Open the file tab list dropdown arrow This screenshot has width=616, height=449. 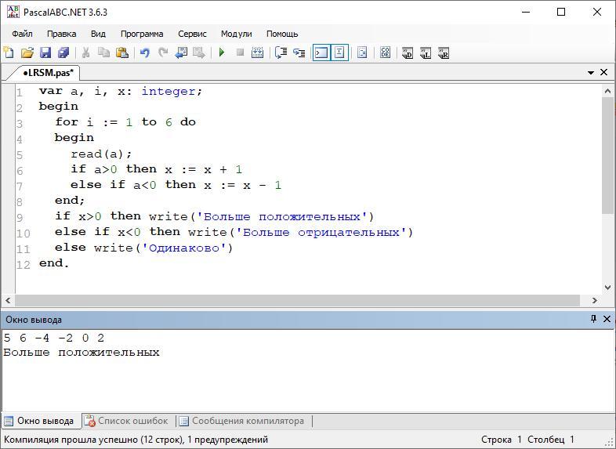591,72
